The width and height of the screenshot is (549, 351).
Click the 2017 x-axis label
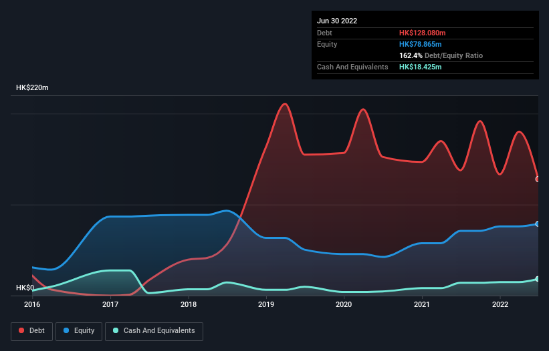click(x=110, y=304)
